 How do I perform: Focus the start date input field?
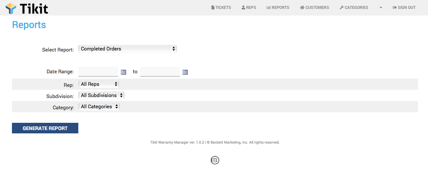[x=98, y=72]
